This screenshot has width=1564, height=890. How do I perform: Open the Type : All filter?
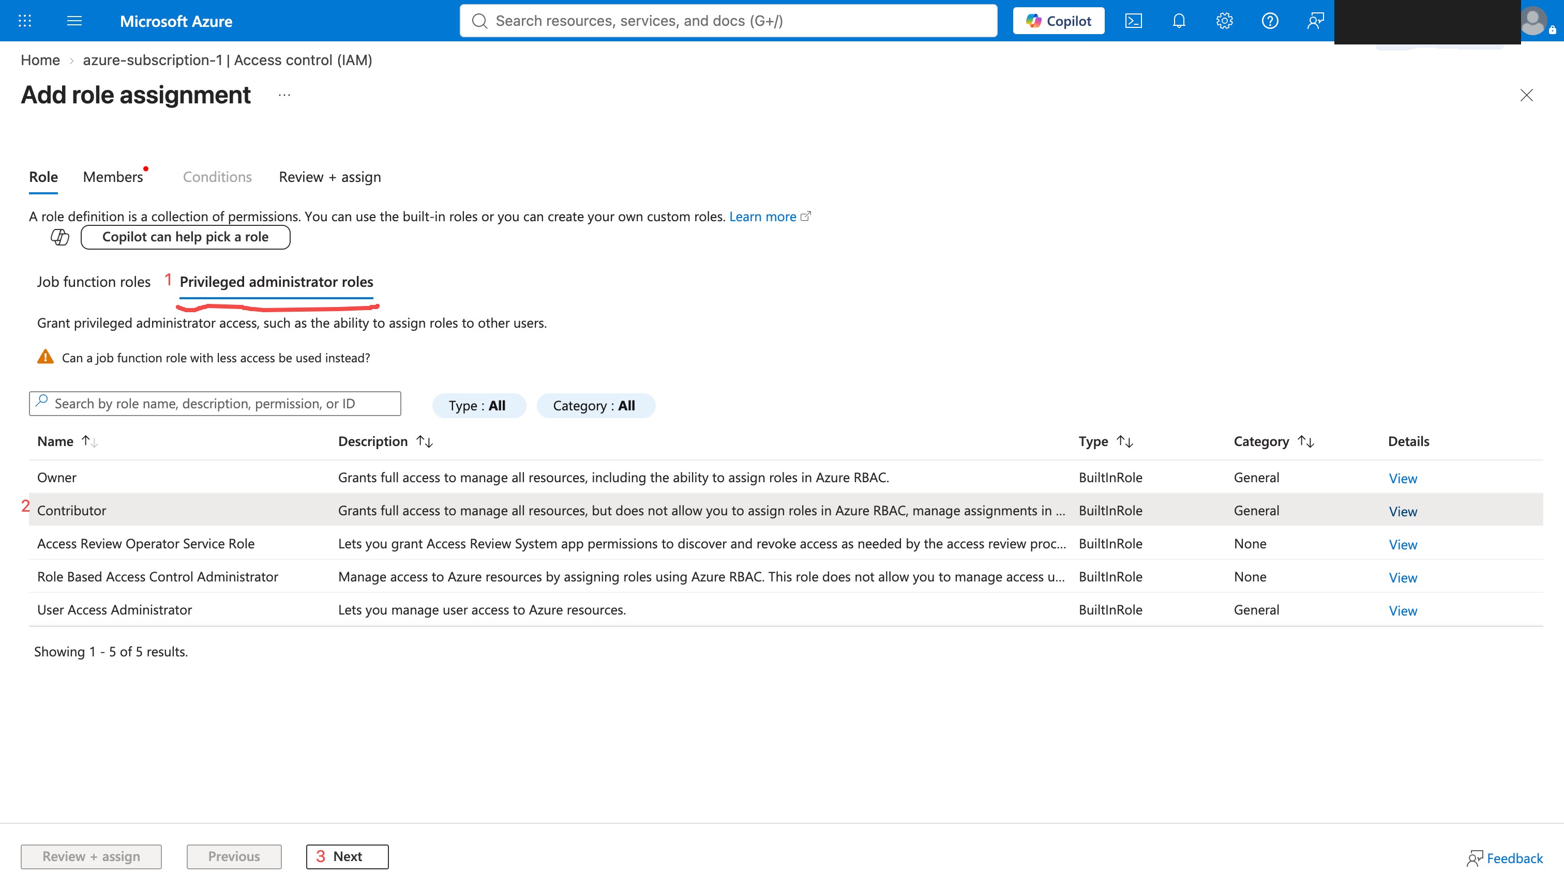(478, 405)
